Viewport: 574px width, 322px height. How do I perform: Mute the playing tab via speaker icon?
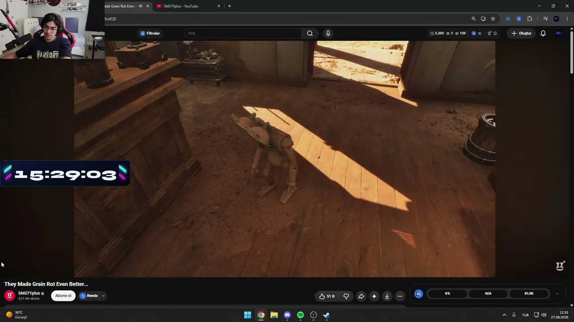(140, 6)
